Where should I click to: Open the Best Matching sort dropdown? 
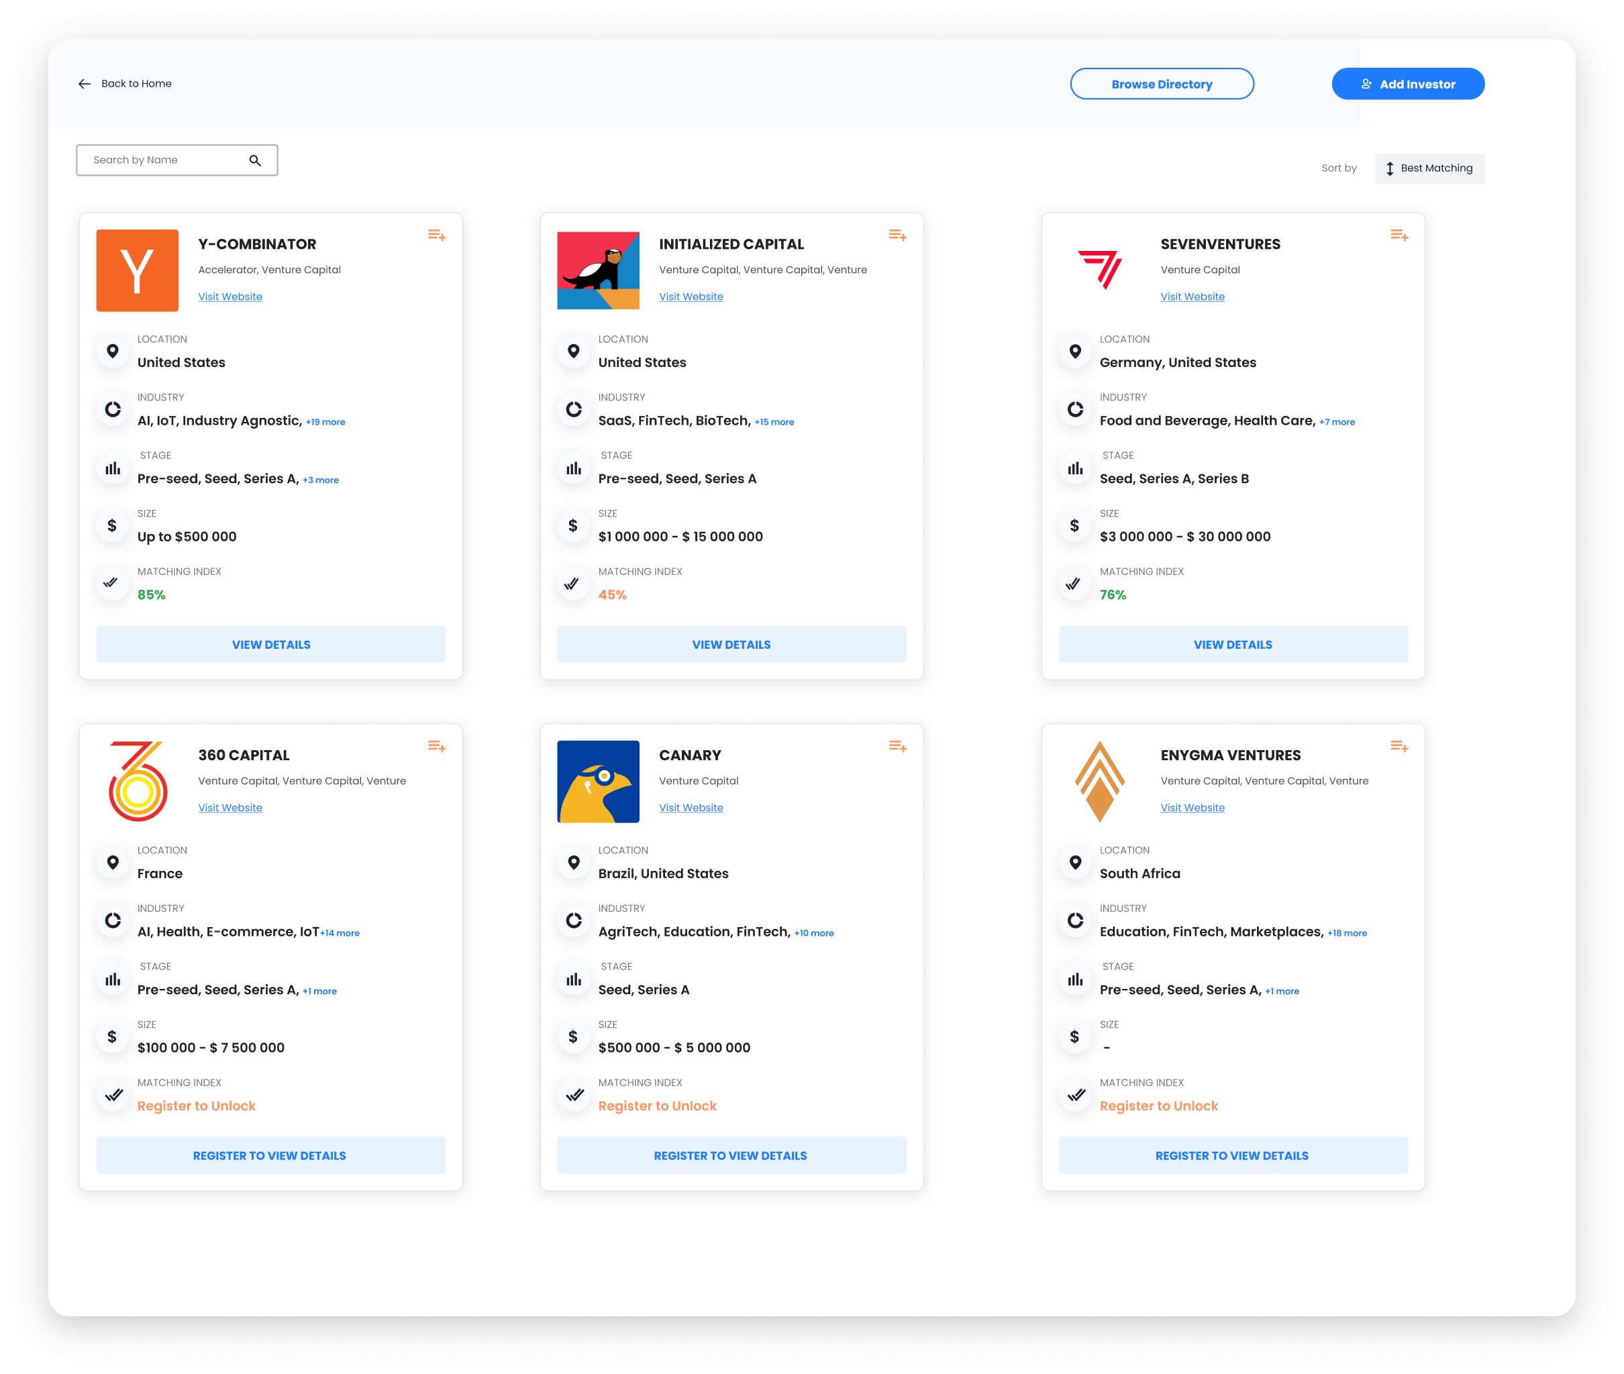(x=1429, y=168)
